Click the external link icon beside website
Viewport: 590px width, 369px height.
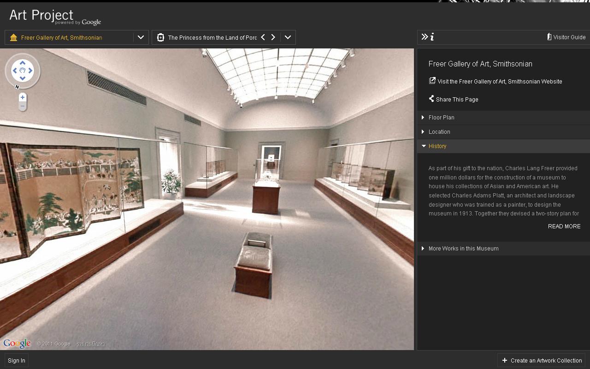(x=432, y=81)
